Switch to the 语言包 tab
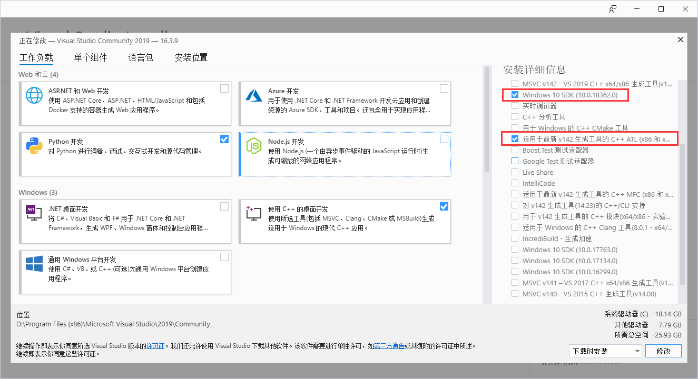Screen dimensions: 698x379 141,57
